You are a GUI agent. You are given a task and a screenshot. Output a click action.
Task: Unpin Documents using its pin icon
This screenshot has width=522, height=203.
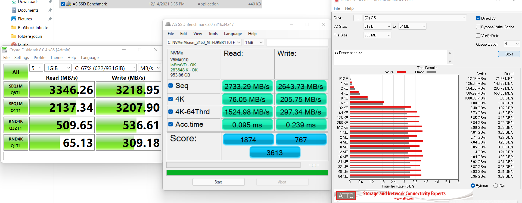pyautogui.click(x=50, y=10)
